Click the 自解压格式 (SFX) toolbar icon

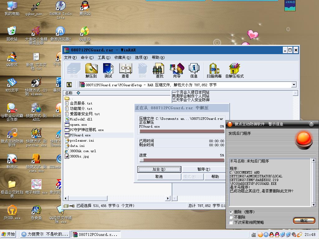[x=234, y=71]
